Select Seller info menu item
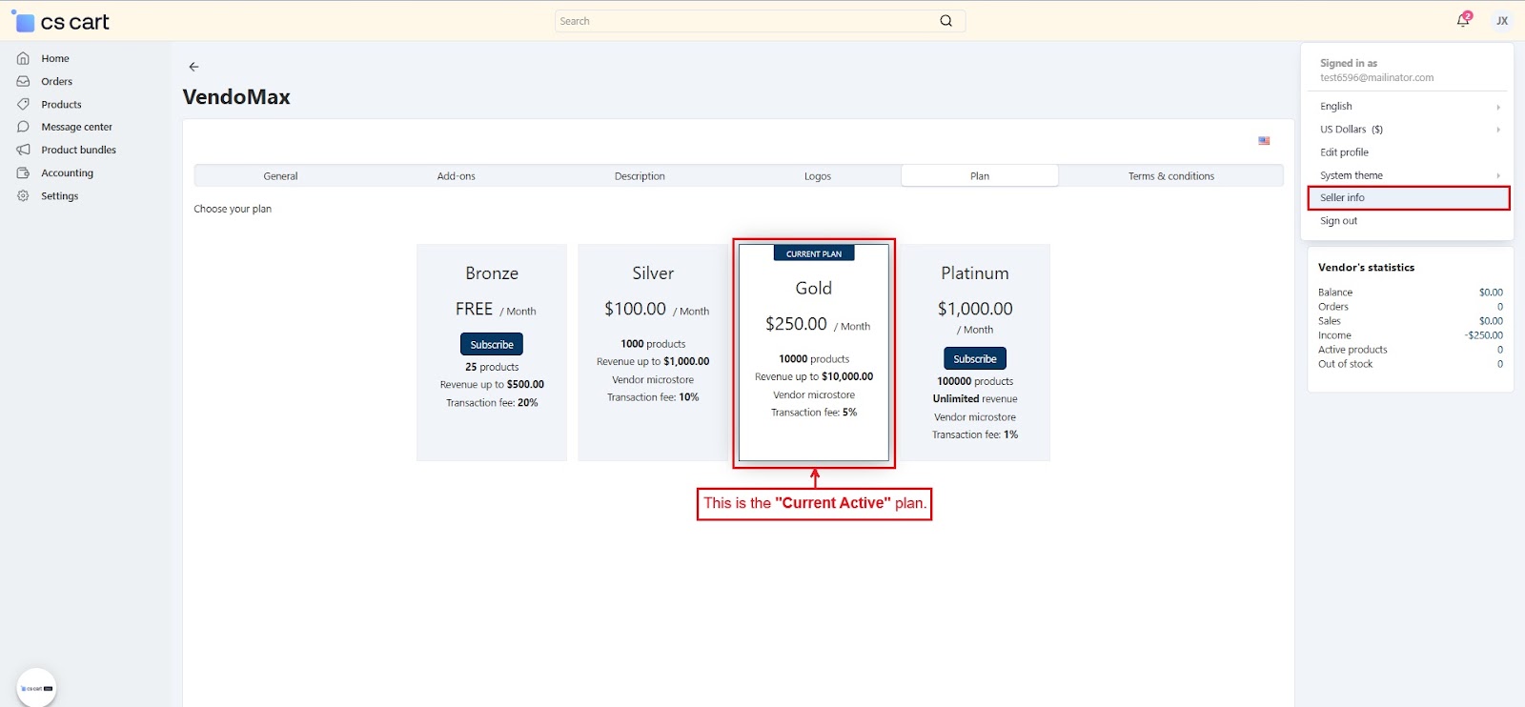 coord(1342,197)
